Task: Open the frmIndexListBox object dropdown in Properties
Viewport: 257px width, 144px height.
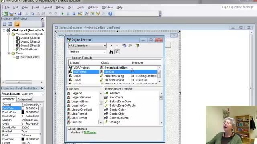Action: 42,94
